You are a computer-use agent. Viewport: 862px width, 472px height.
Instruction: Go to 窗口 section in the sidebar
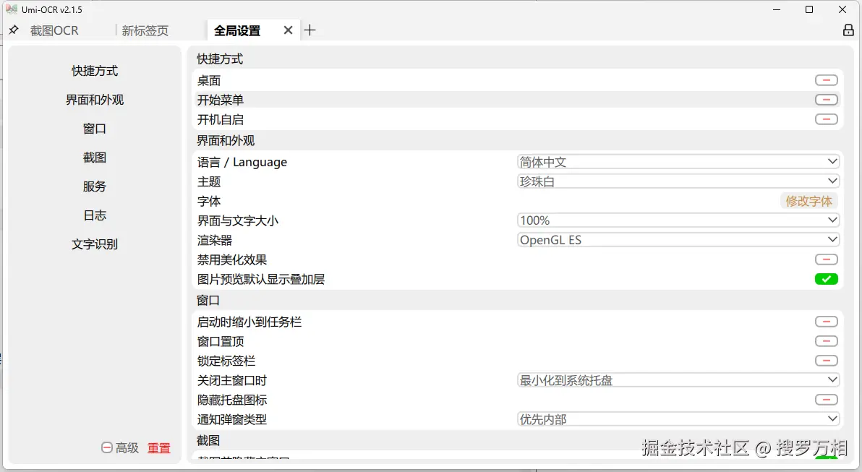(95, 129)
